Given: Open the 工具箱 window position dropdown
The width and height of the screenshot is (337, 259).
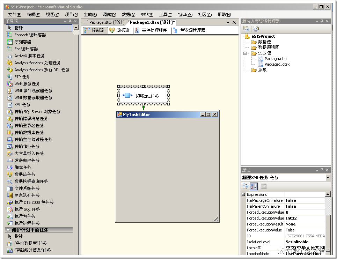Looking at the screenshot, I should pyautogui.click(x=65, y=22).
